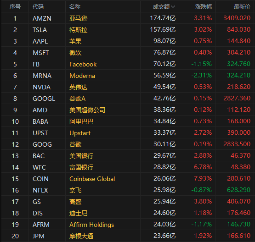Select the AAPL ticker row

coord(128,41)
